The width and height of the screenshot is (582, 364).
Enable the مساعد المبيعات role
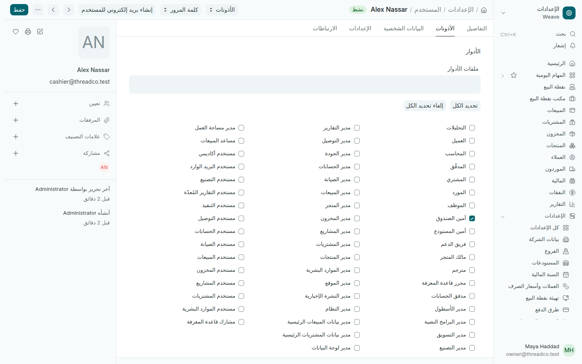point(241,141)
